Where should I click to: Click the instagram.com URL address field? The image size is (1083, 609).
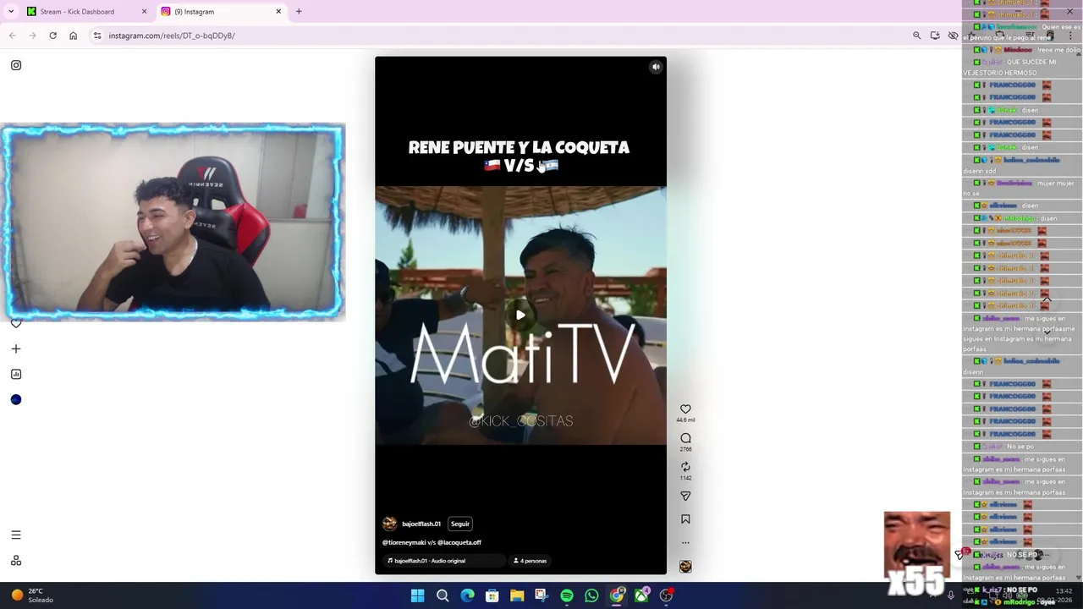click(x=508, y=36)
